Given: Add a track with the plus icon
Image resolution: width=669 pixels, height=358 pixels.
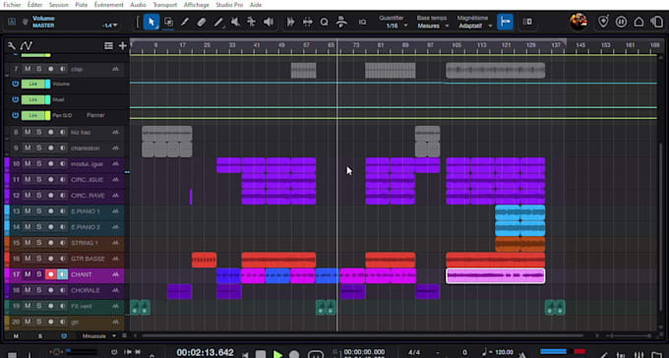Looking at the screenshot, I should 122,45.
